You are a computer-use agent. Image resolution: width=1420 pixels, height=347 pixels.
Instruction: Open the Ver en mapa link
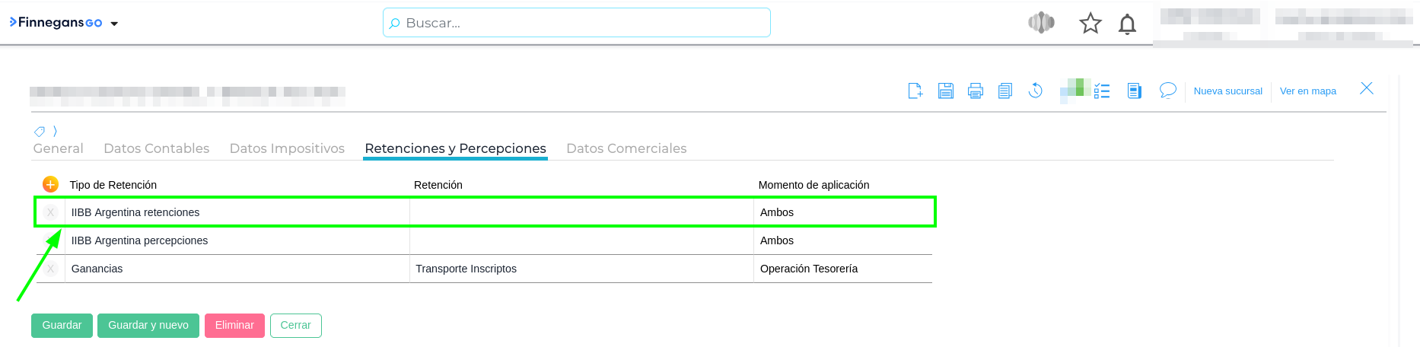pyautogui.click(x=1307, y=91)
